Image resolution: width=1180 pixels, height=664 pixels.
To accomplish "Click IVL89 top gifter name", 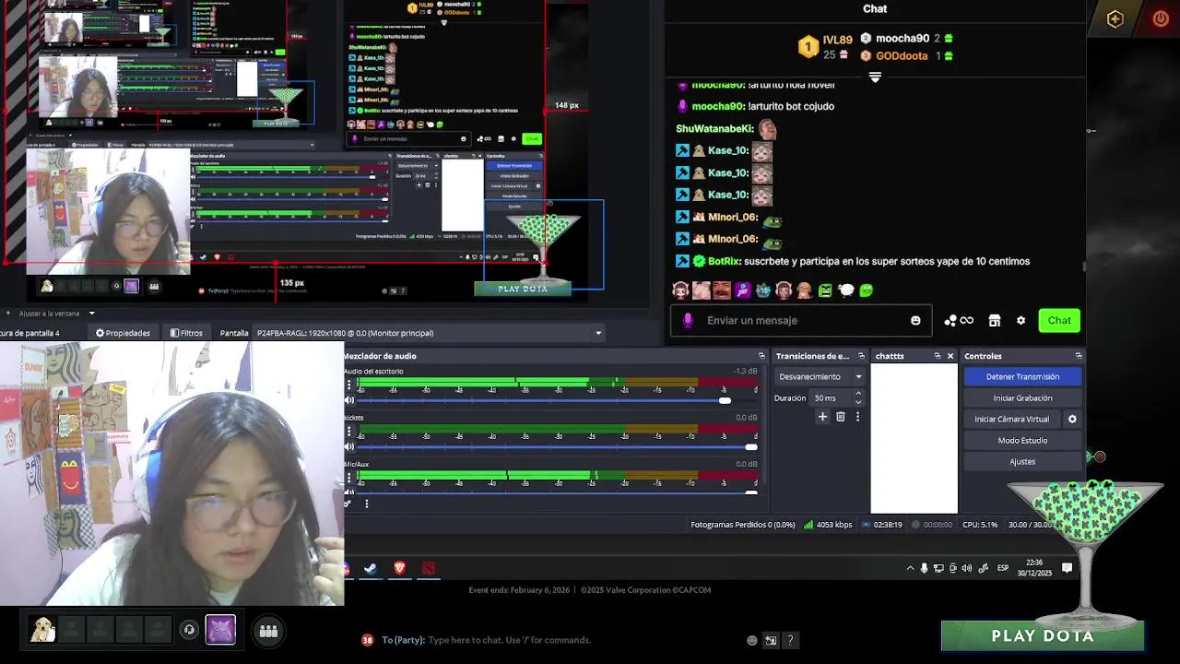I will pyautogui.click(x=837, y=40).
